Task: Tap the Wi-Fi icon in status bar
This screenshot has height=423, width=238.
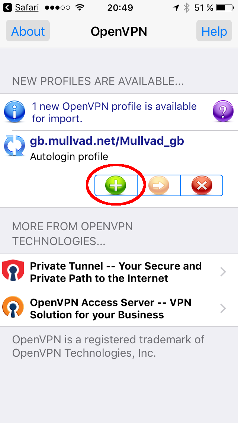Action: (x=80, y=7)
